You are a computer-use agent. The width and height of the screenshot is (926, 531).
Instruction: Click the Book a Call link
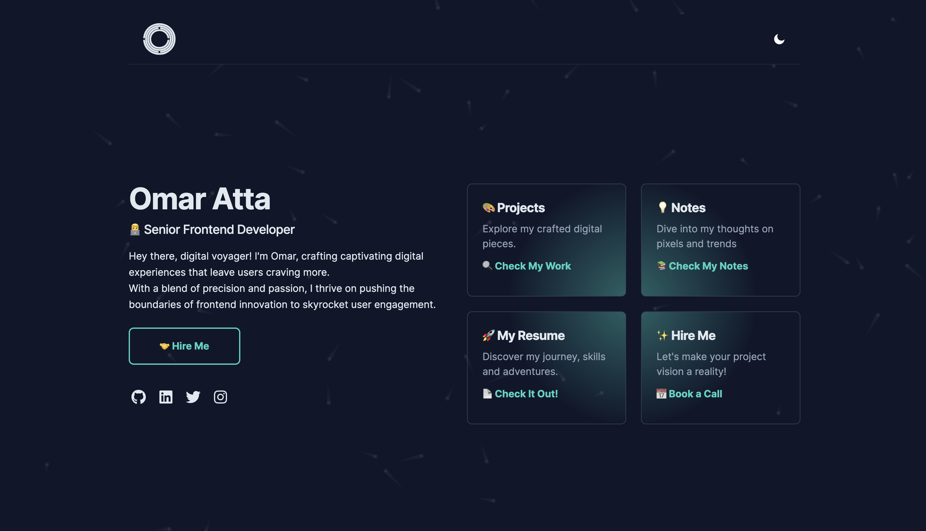(695, 394)
